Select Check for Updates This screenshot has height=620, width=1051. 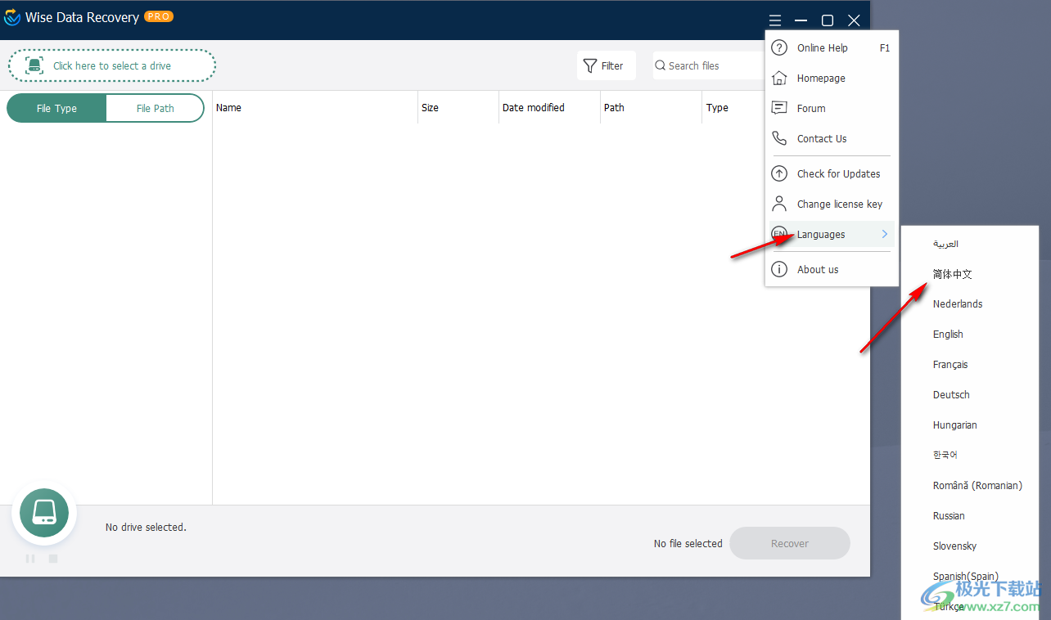(830, 173)
